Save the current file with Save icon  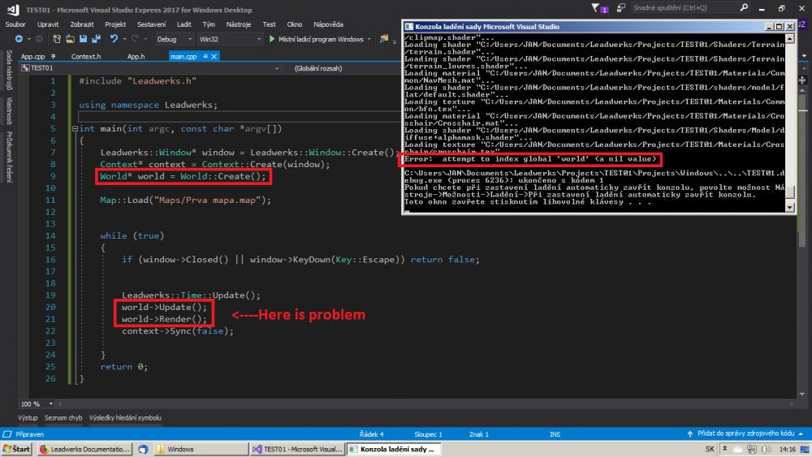point(84,38)
